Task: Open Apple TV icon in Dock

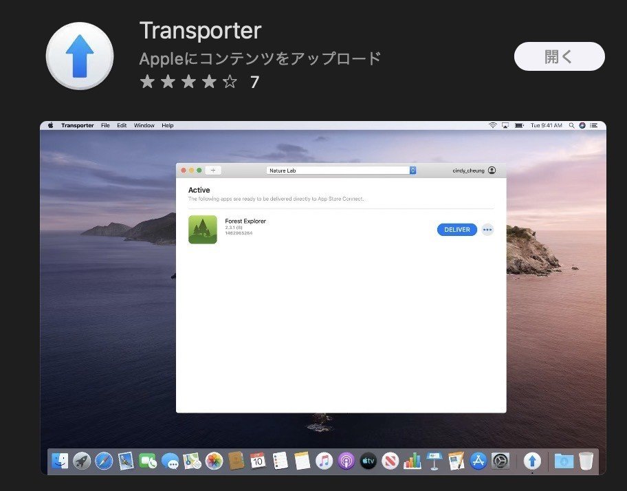Action: tap(368, 461)
